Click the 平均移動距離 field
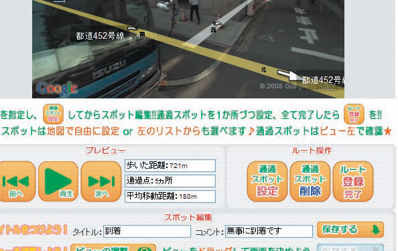The width and height of the screenshot is (398, 251). 170,196
